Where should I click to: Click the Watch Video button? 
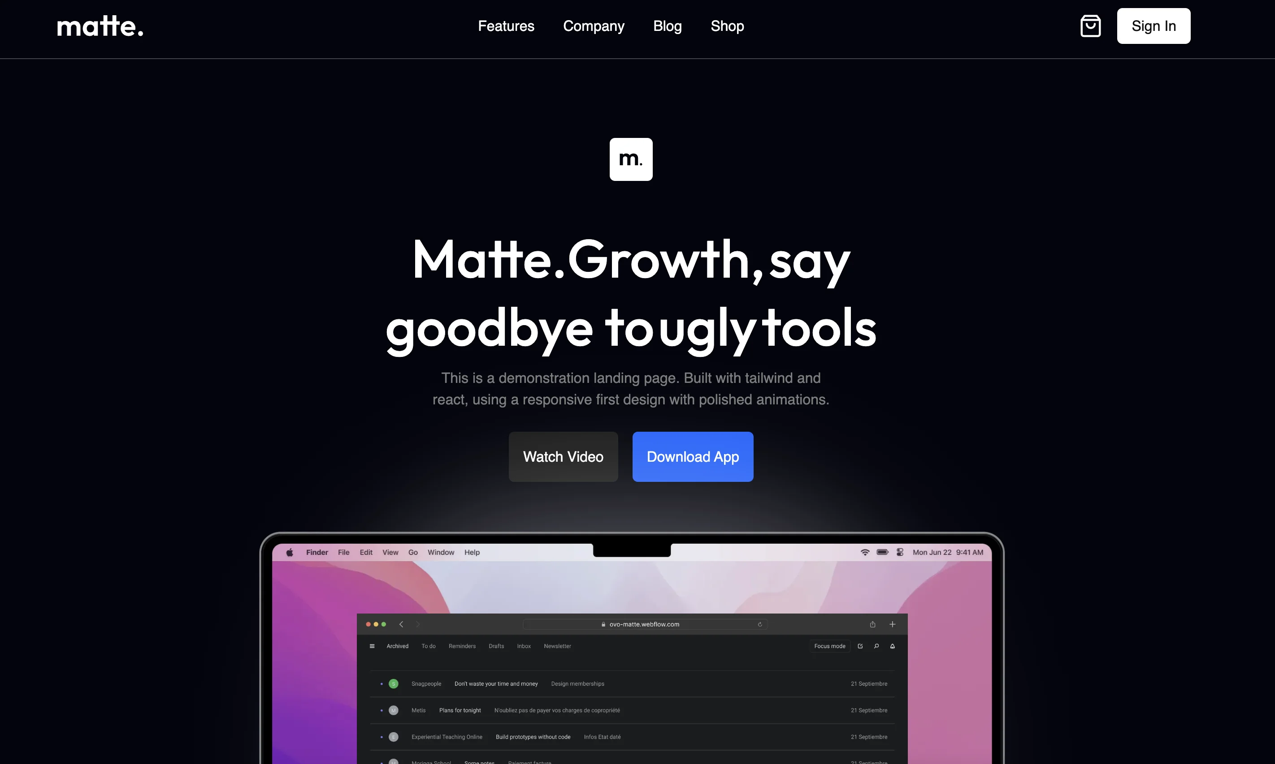[564, 457]
